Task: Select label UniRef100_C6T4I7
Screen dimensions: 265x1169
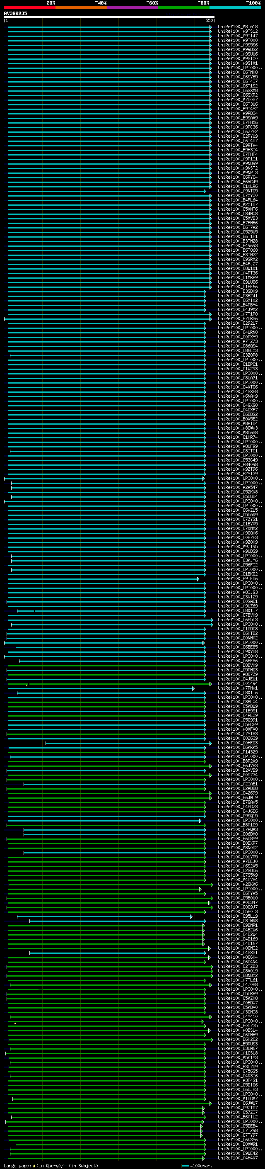Action: point(238,81)
